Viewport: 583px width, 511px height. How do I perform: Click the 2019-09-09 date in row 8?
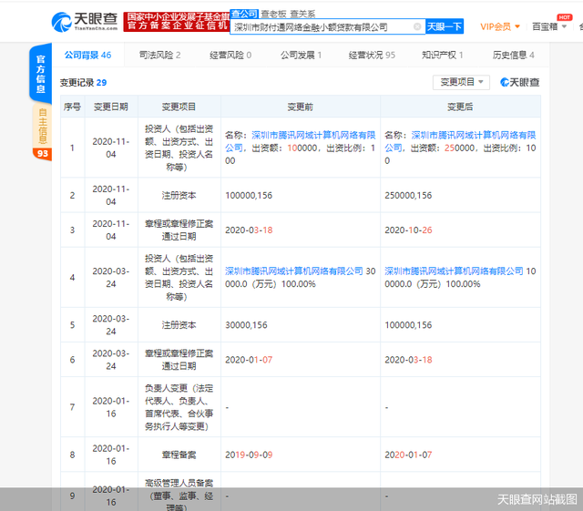(x=249, y=455)
